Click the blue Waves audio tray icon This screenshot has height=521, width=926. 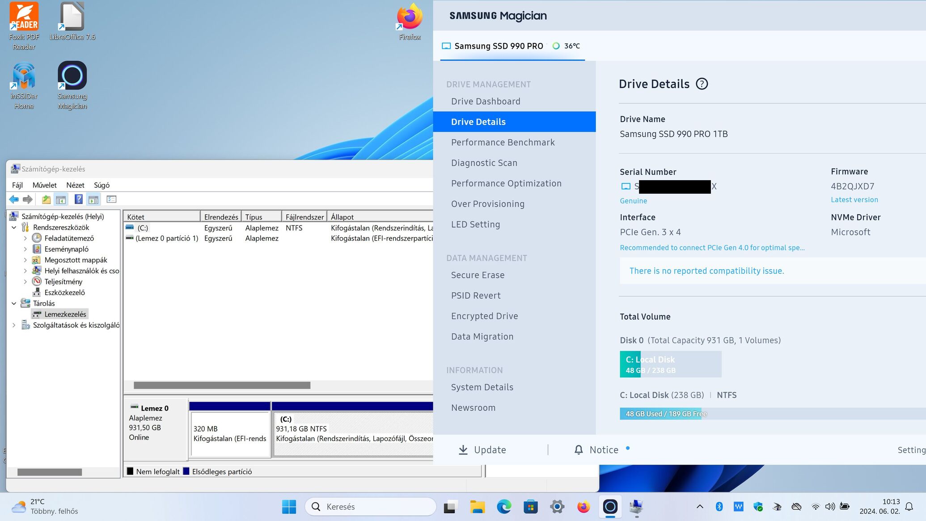[739, 506]
